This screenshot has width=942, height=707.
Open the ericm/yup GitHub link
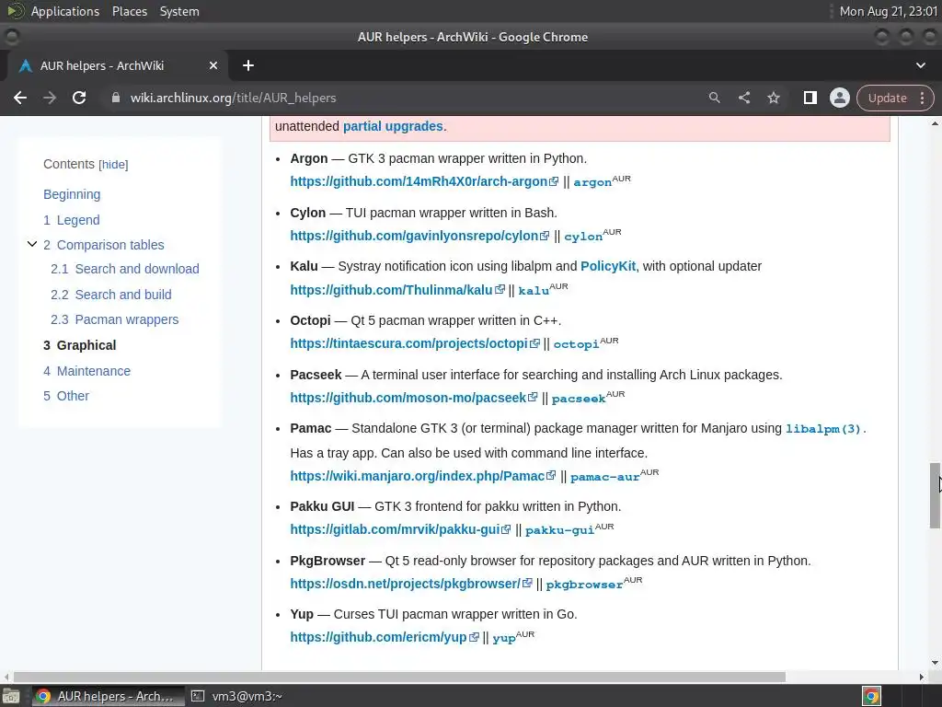pyautogui.click(x=385, y=637)
